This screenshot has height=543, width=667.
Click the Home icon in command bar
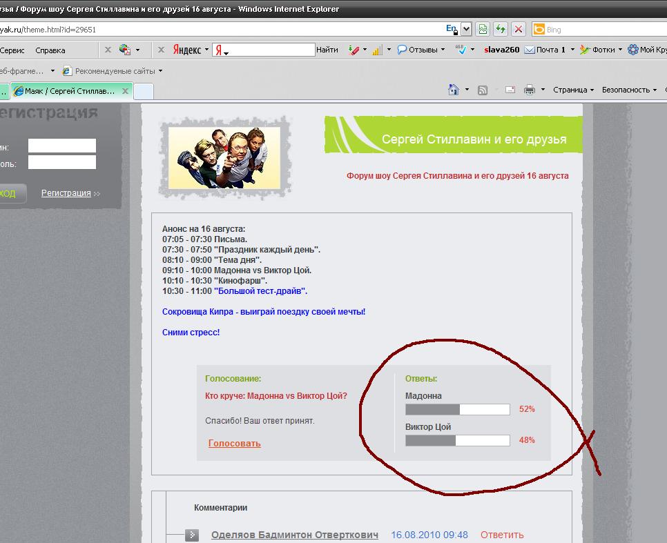click(x=454, y=90)
